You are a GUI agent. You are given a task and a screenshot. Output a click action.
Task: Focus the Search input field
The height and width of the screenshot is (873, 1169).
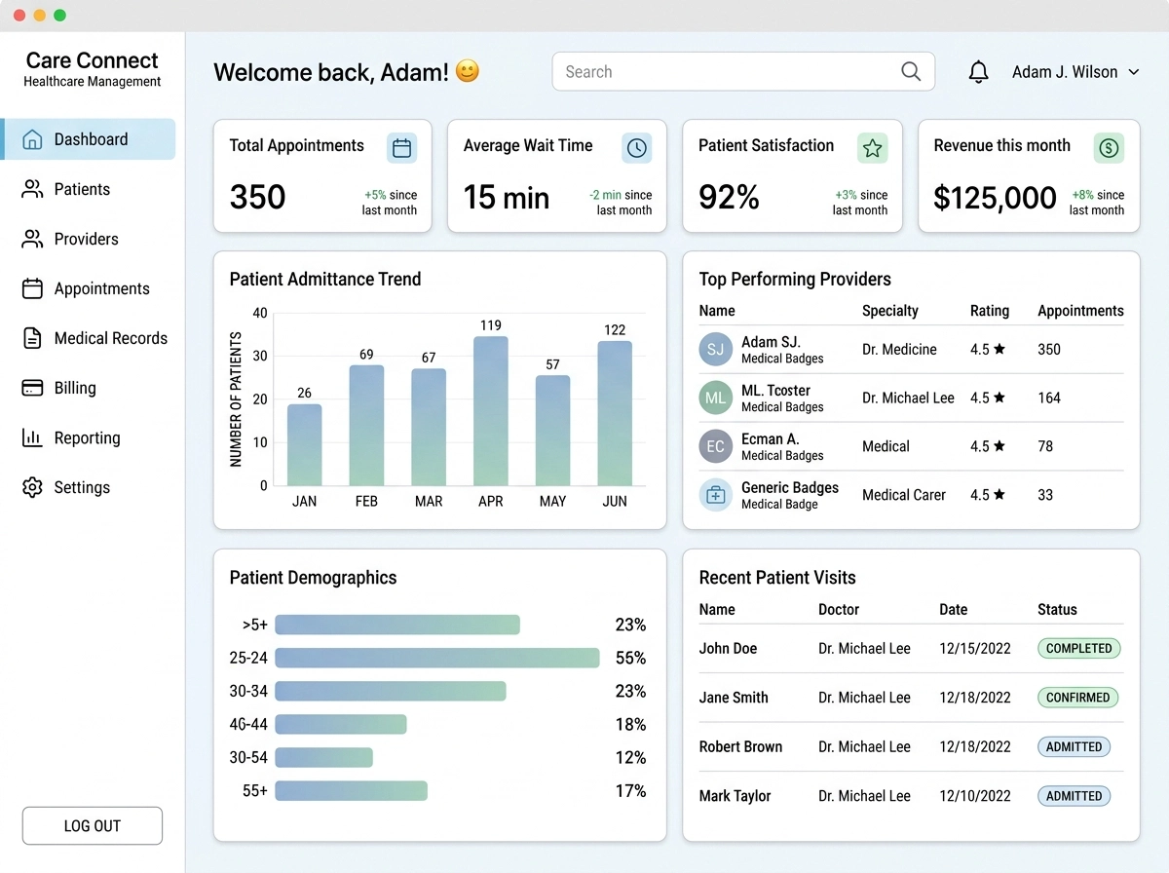click(x=743, y=71)
